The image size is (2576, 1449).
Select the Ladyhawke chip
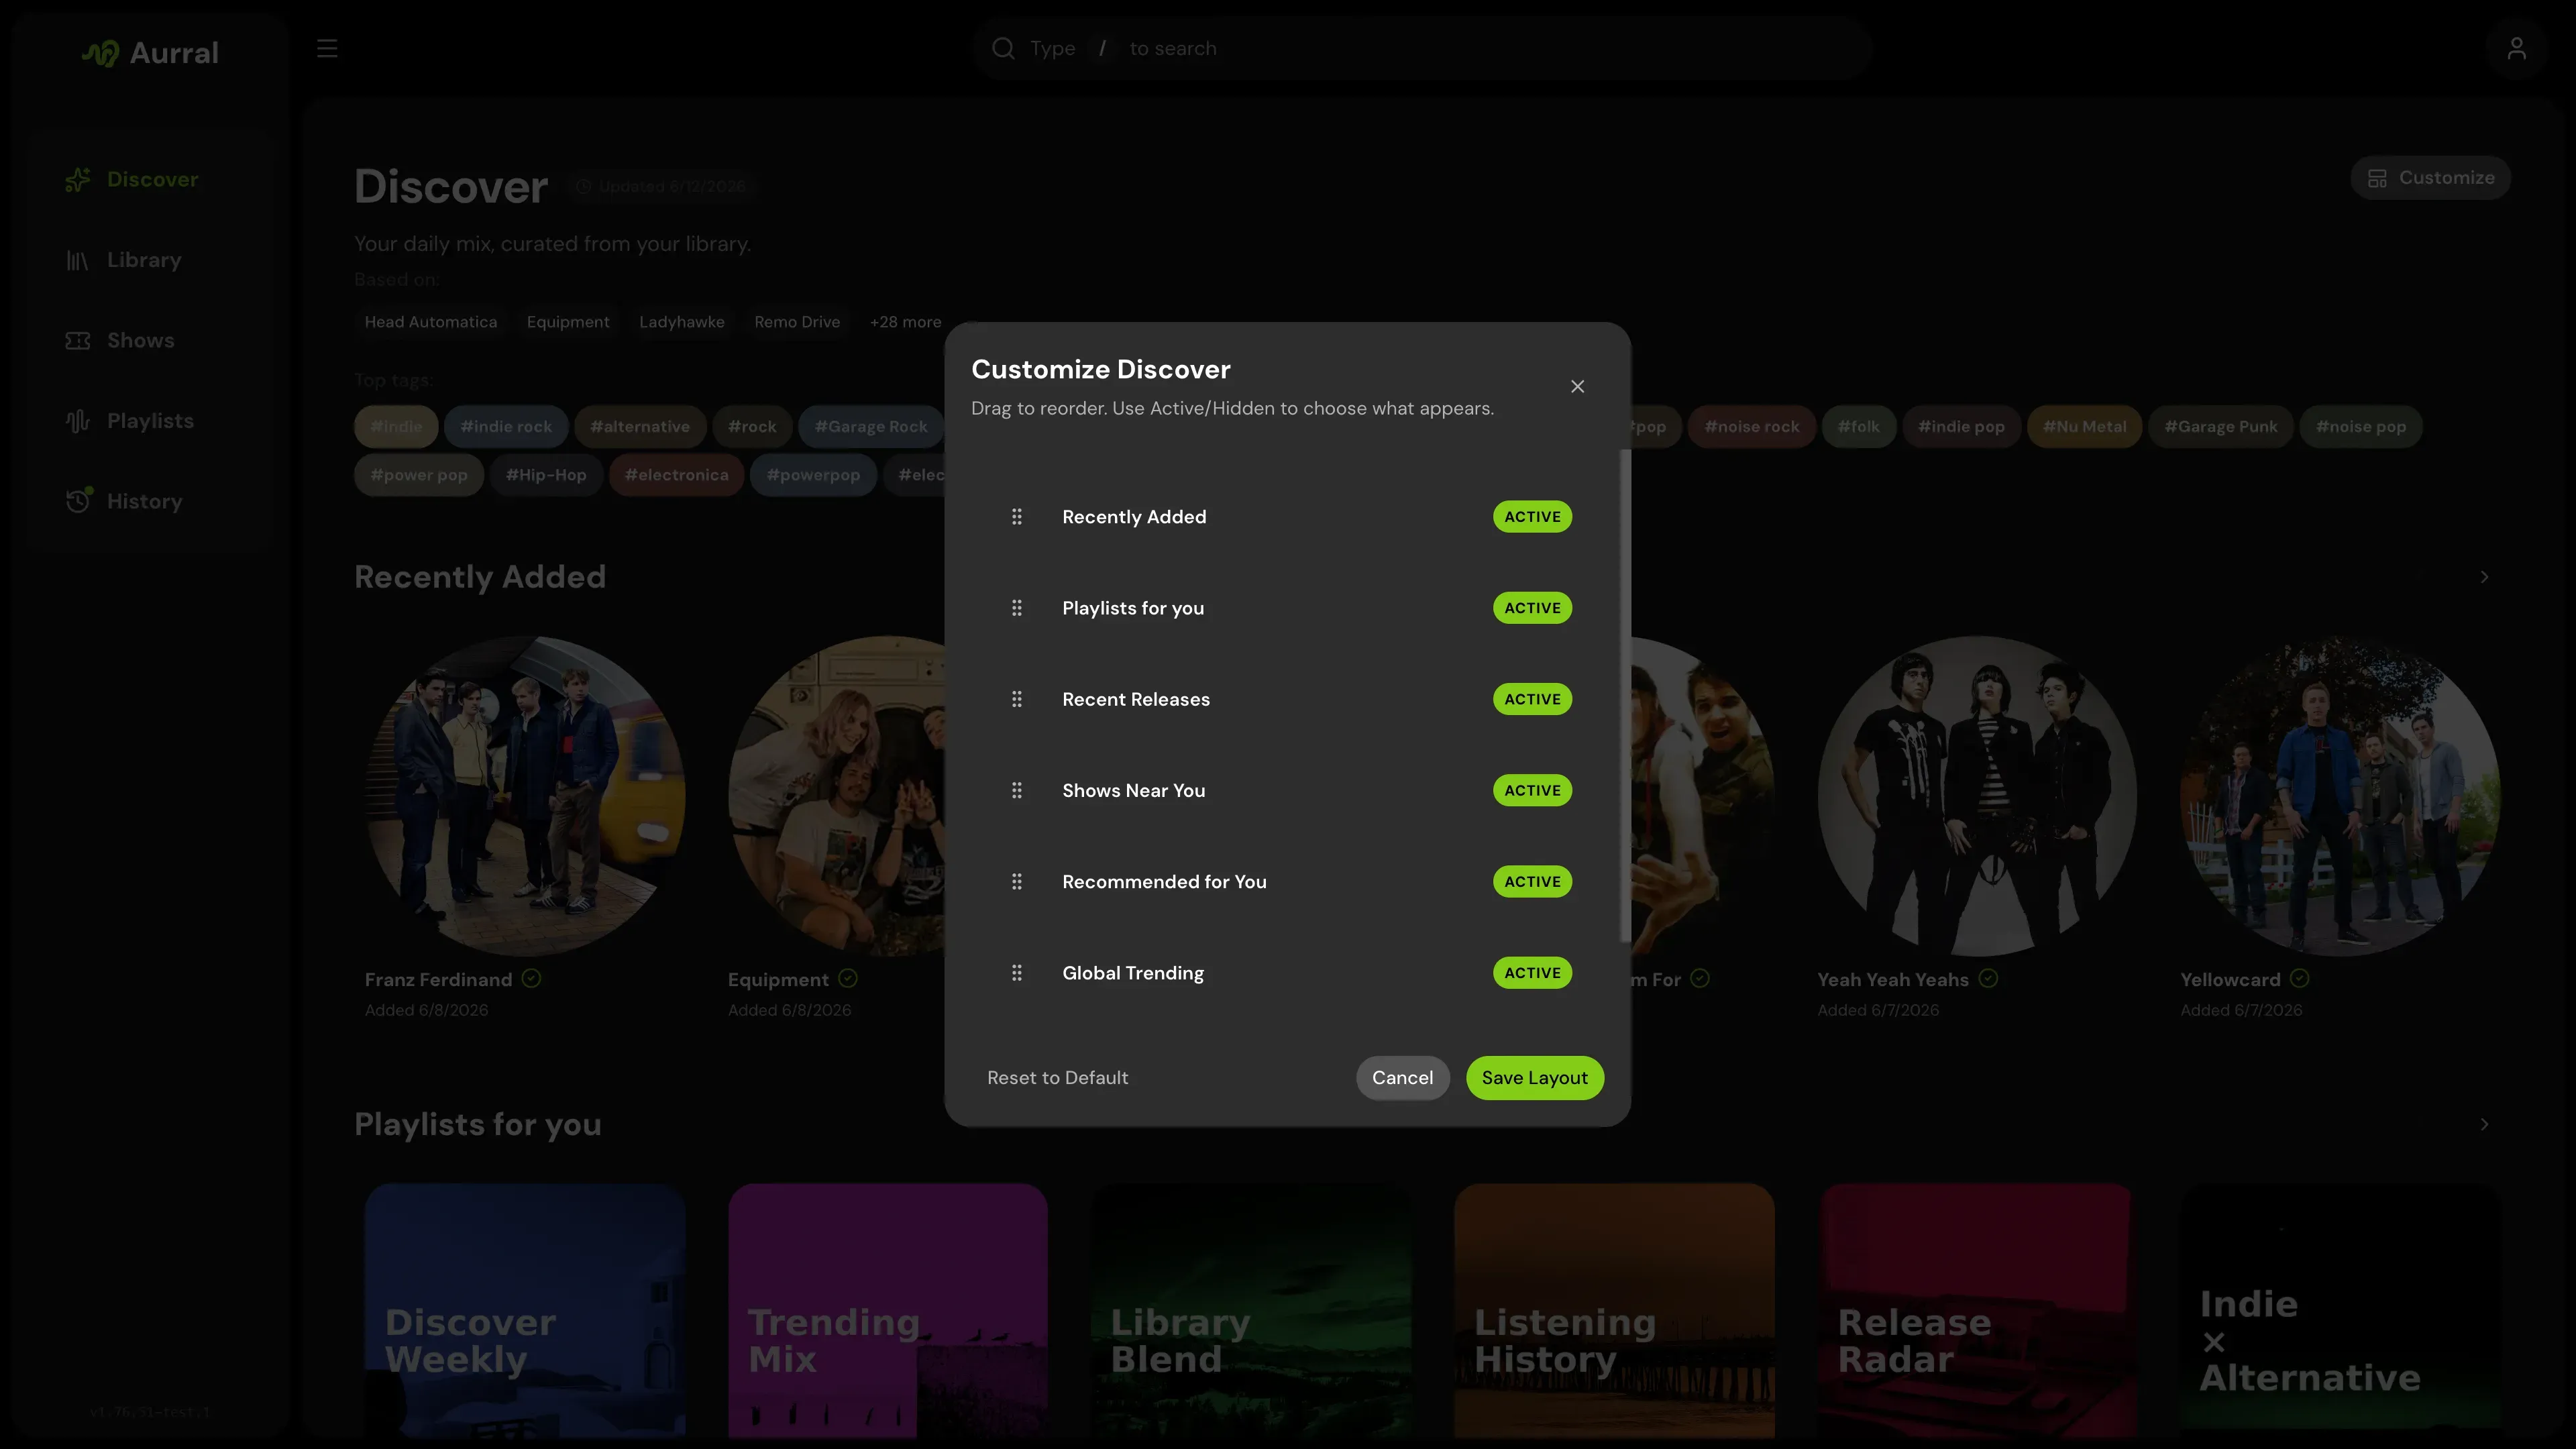click(x=681, y=322)
